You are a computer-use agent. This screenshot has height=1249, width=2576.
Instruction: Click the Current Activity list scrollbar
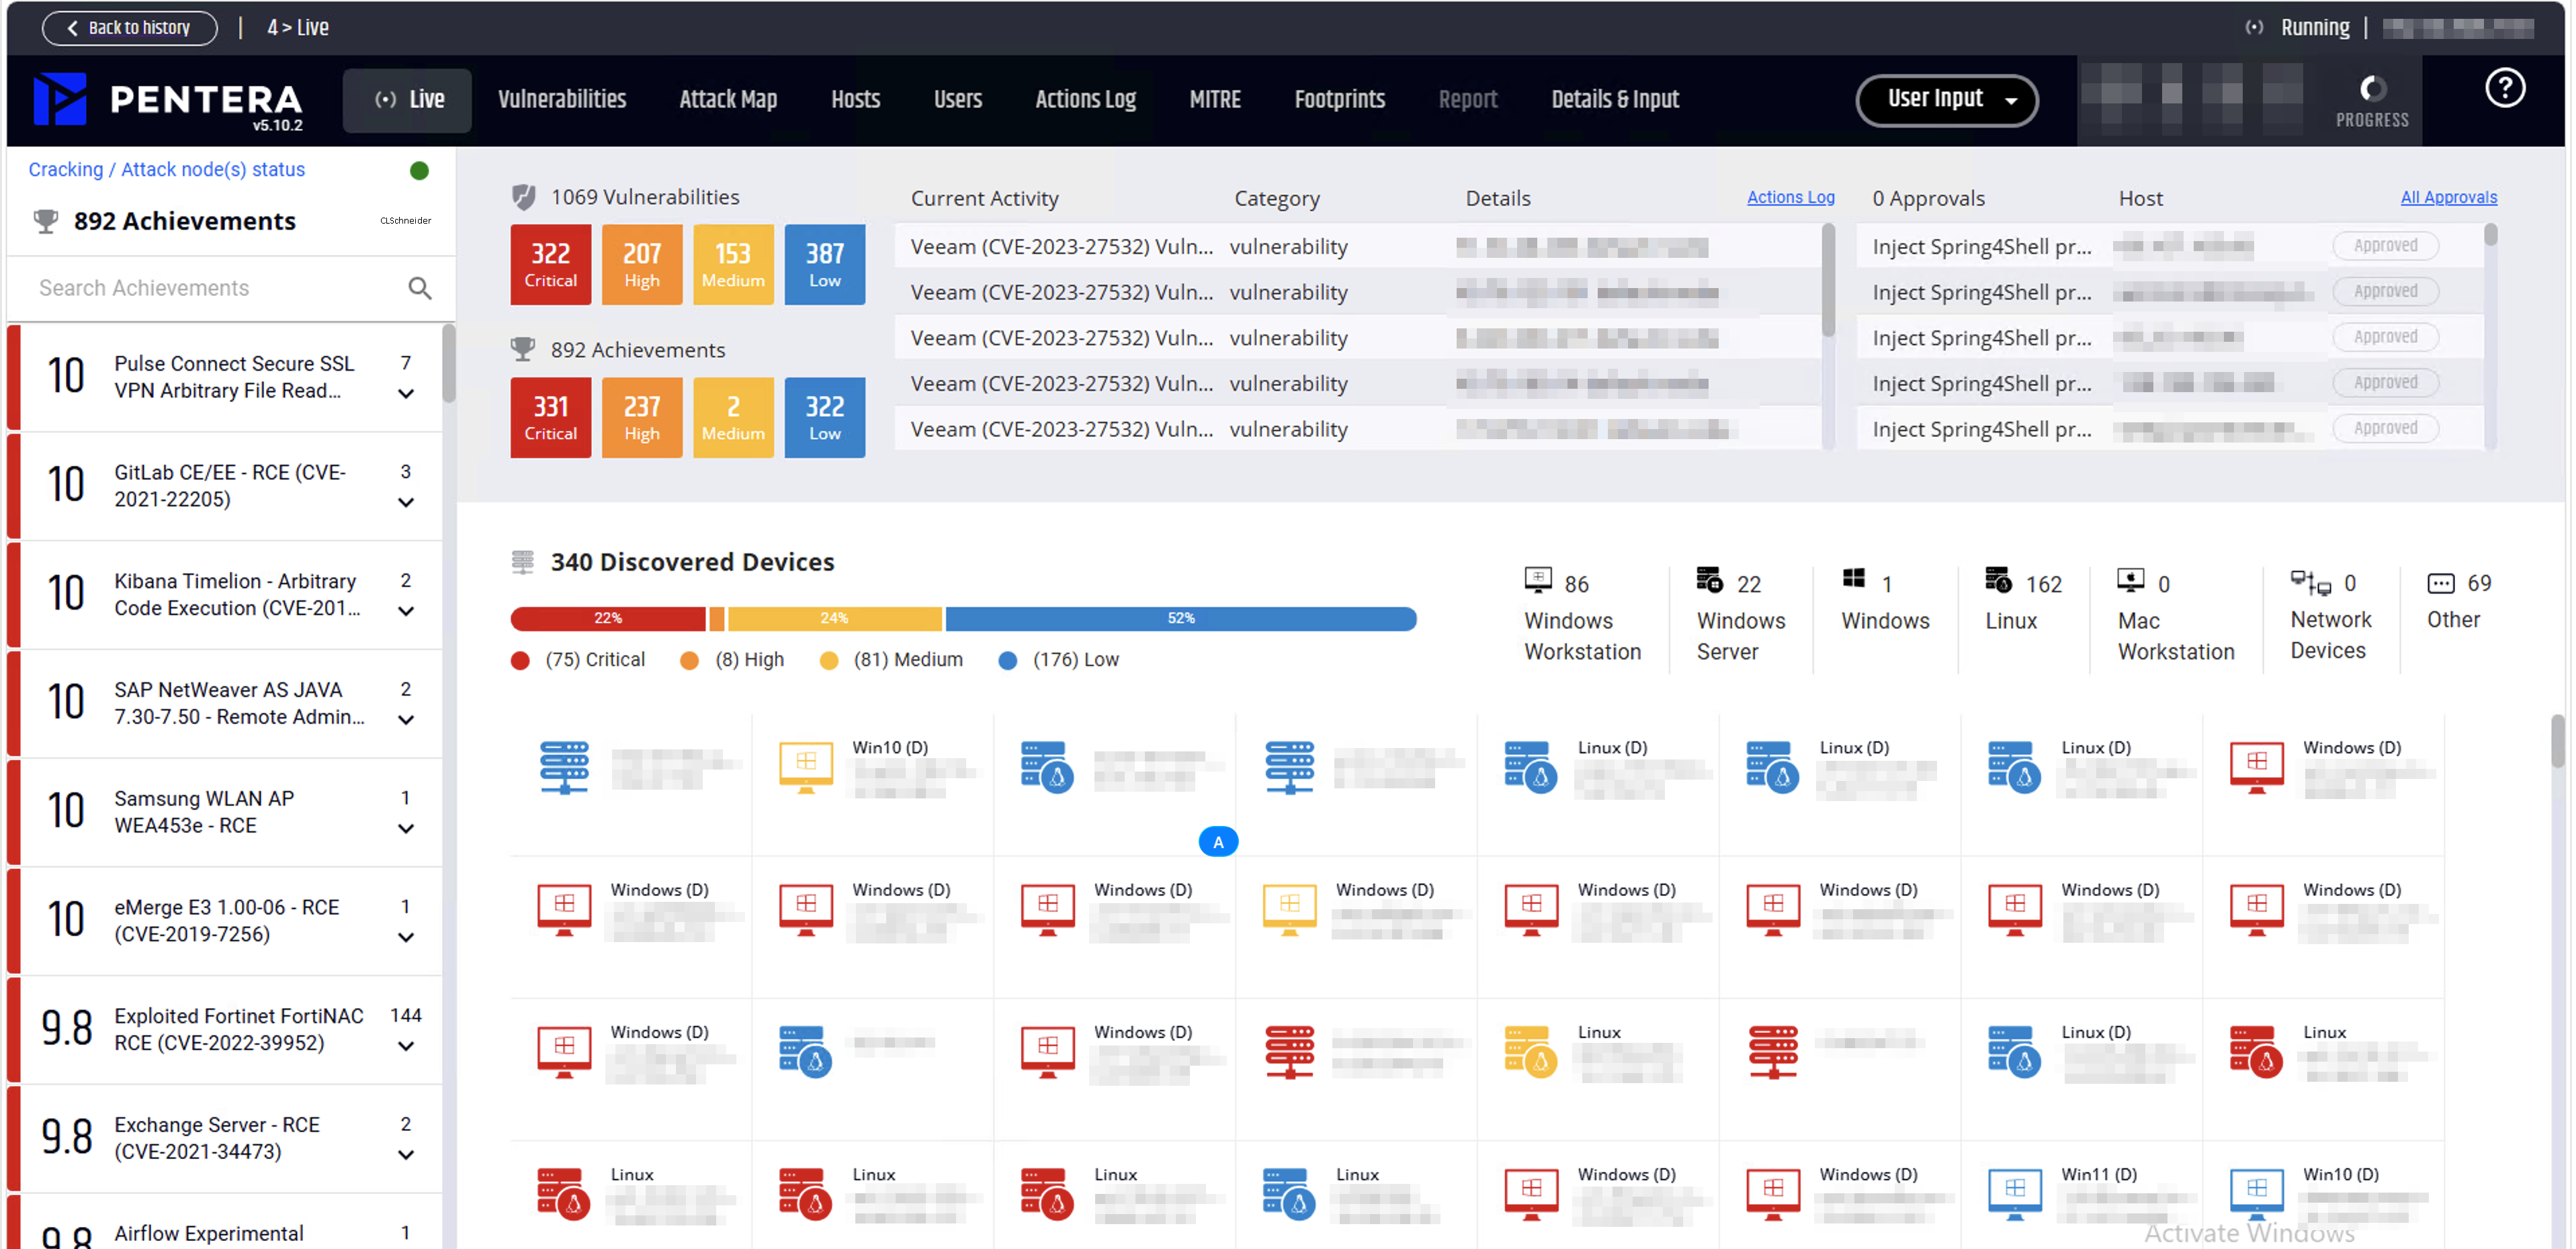click(x=1828, y=281)
